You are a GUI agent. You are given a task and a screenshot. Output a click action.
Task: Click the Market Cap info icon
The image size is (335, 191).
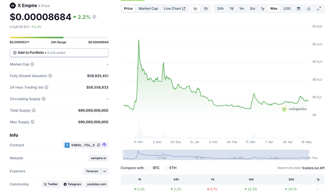tap(32, 64)
